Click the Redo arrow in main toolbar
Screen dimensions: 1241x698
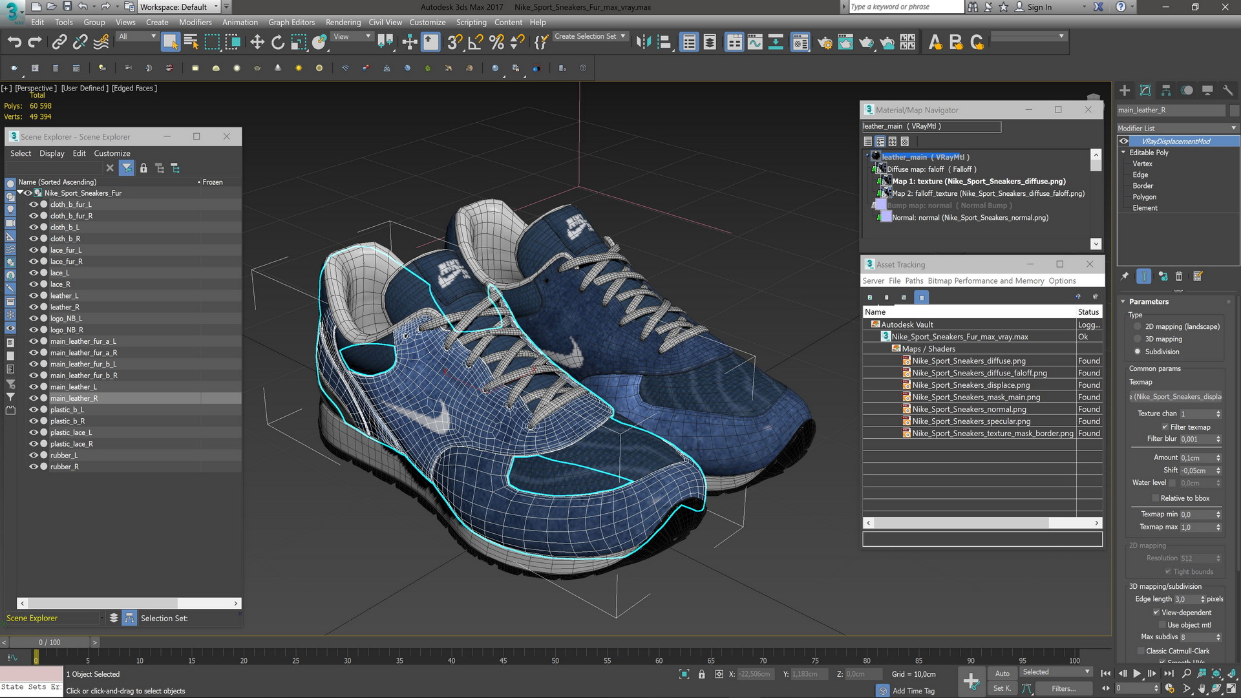(x=35, y=43)
